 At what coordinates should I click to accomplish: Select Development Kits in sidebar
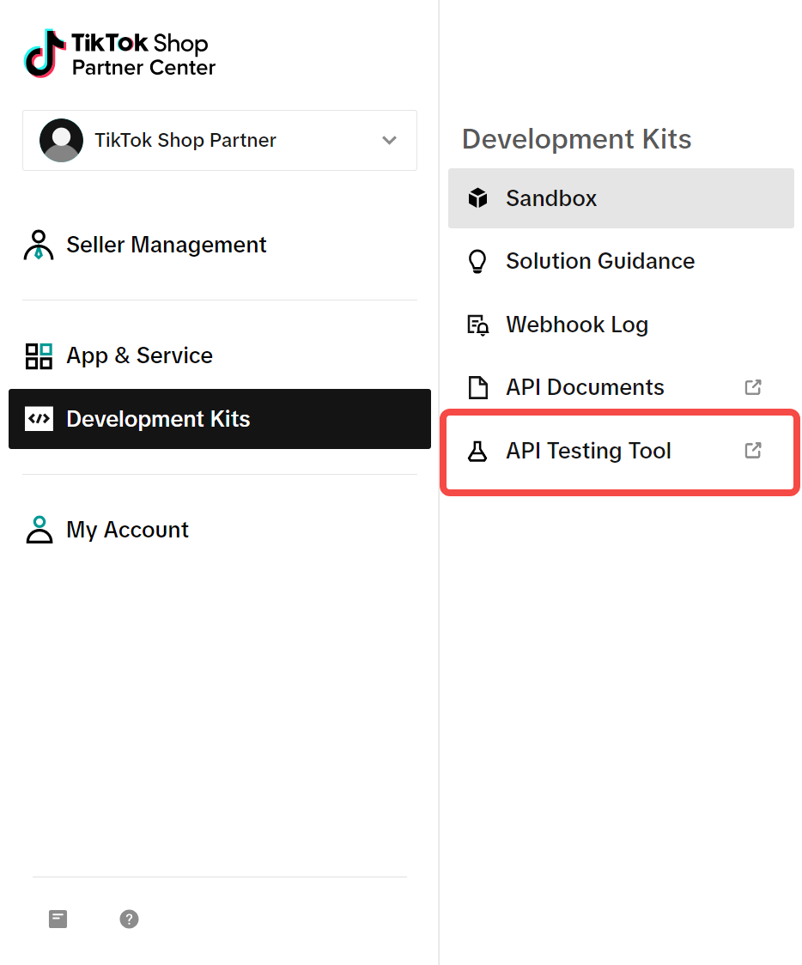[x=158, y=419]
